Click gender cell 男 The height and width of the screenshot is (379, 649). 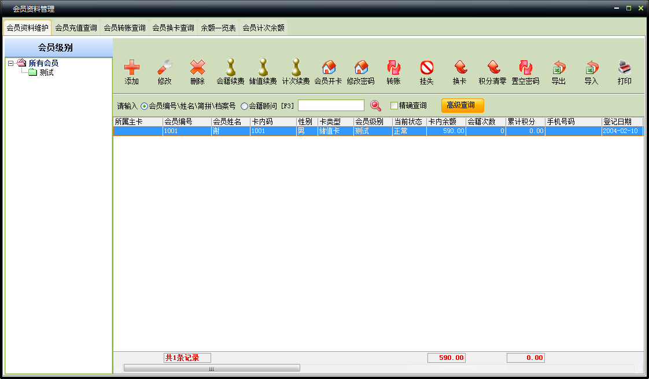307,131
